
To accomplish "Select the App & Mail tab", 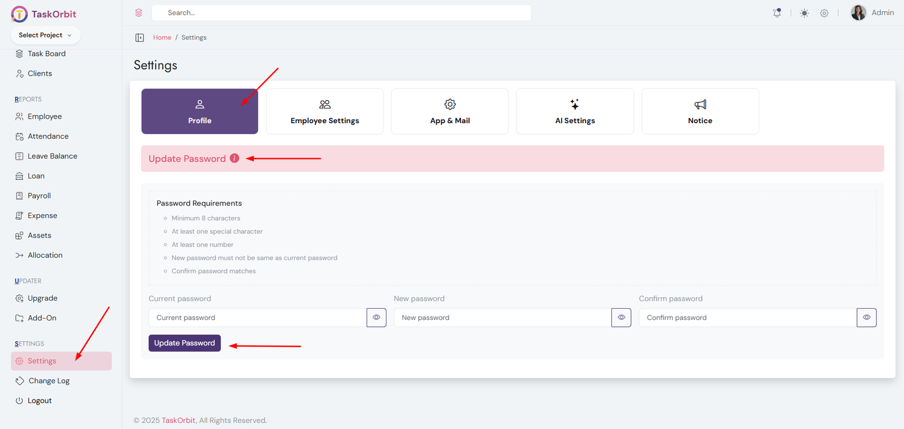I will pyautogui.click(x=450, y=111).
